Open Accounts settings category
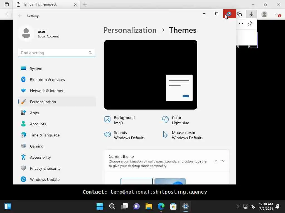The image size is (285, 213). click(x=57, y=124)
